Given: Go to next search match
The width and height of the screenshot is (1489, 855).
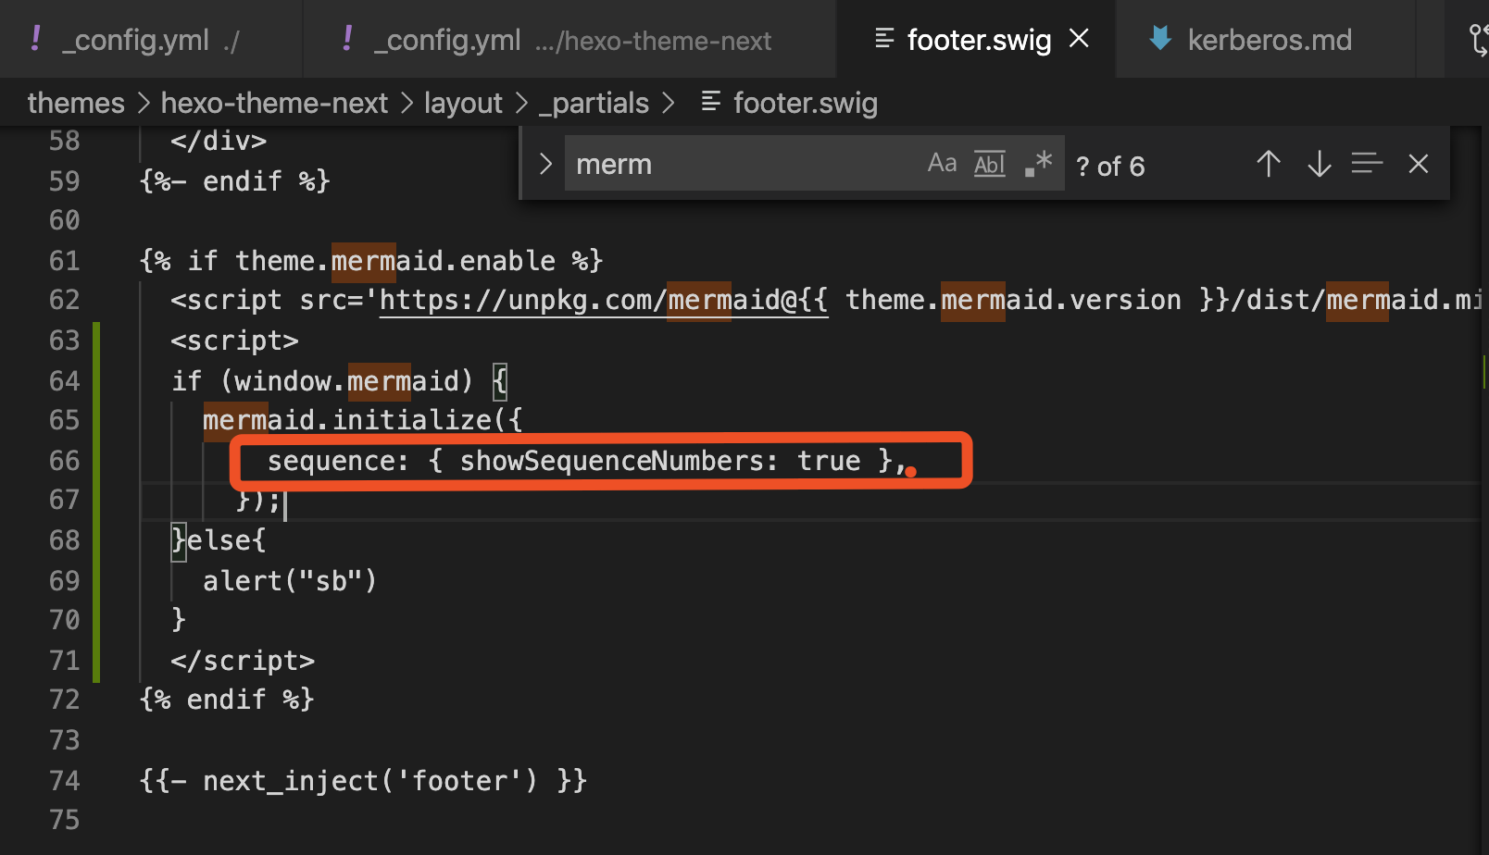Looking at the screenshot, I should click(x=1319, y=164).
